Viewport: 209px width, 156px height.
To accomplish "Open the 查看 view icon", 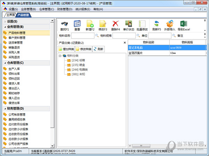I will pos(77,24).
